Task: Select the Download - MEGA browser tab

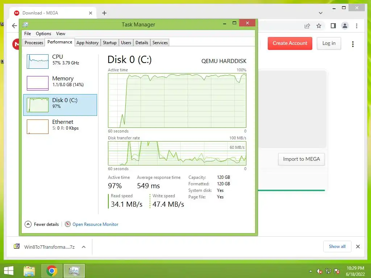Action: tap(53, 13)
